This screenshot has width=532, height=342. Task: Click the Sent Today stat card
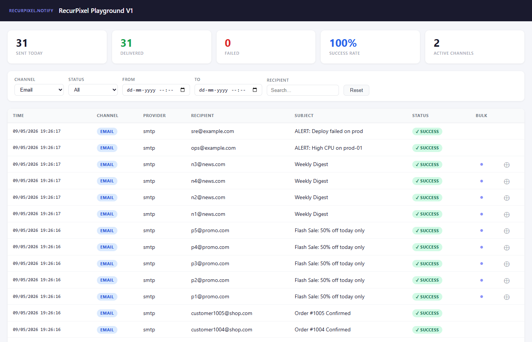(57, 47)
